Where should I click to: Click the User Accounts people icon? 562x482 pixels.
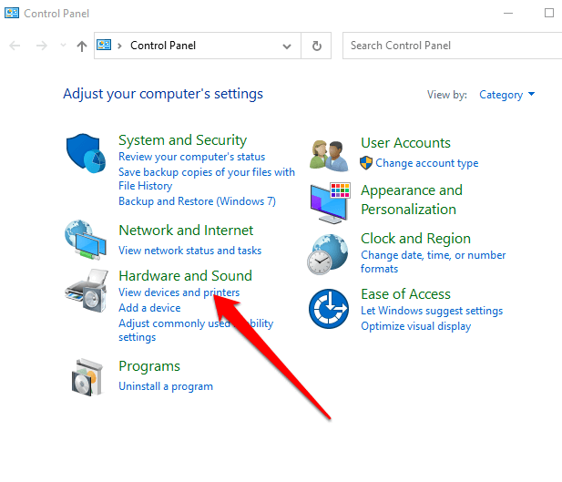click(x=329, y=154)
